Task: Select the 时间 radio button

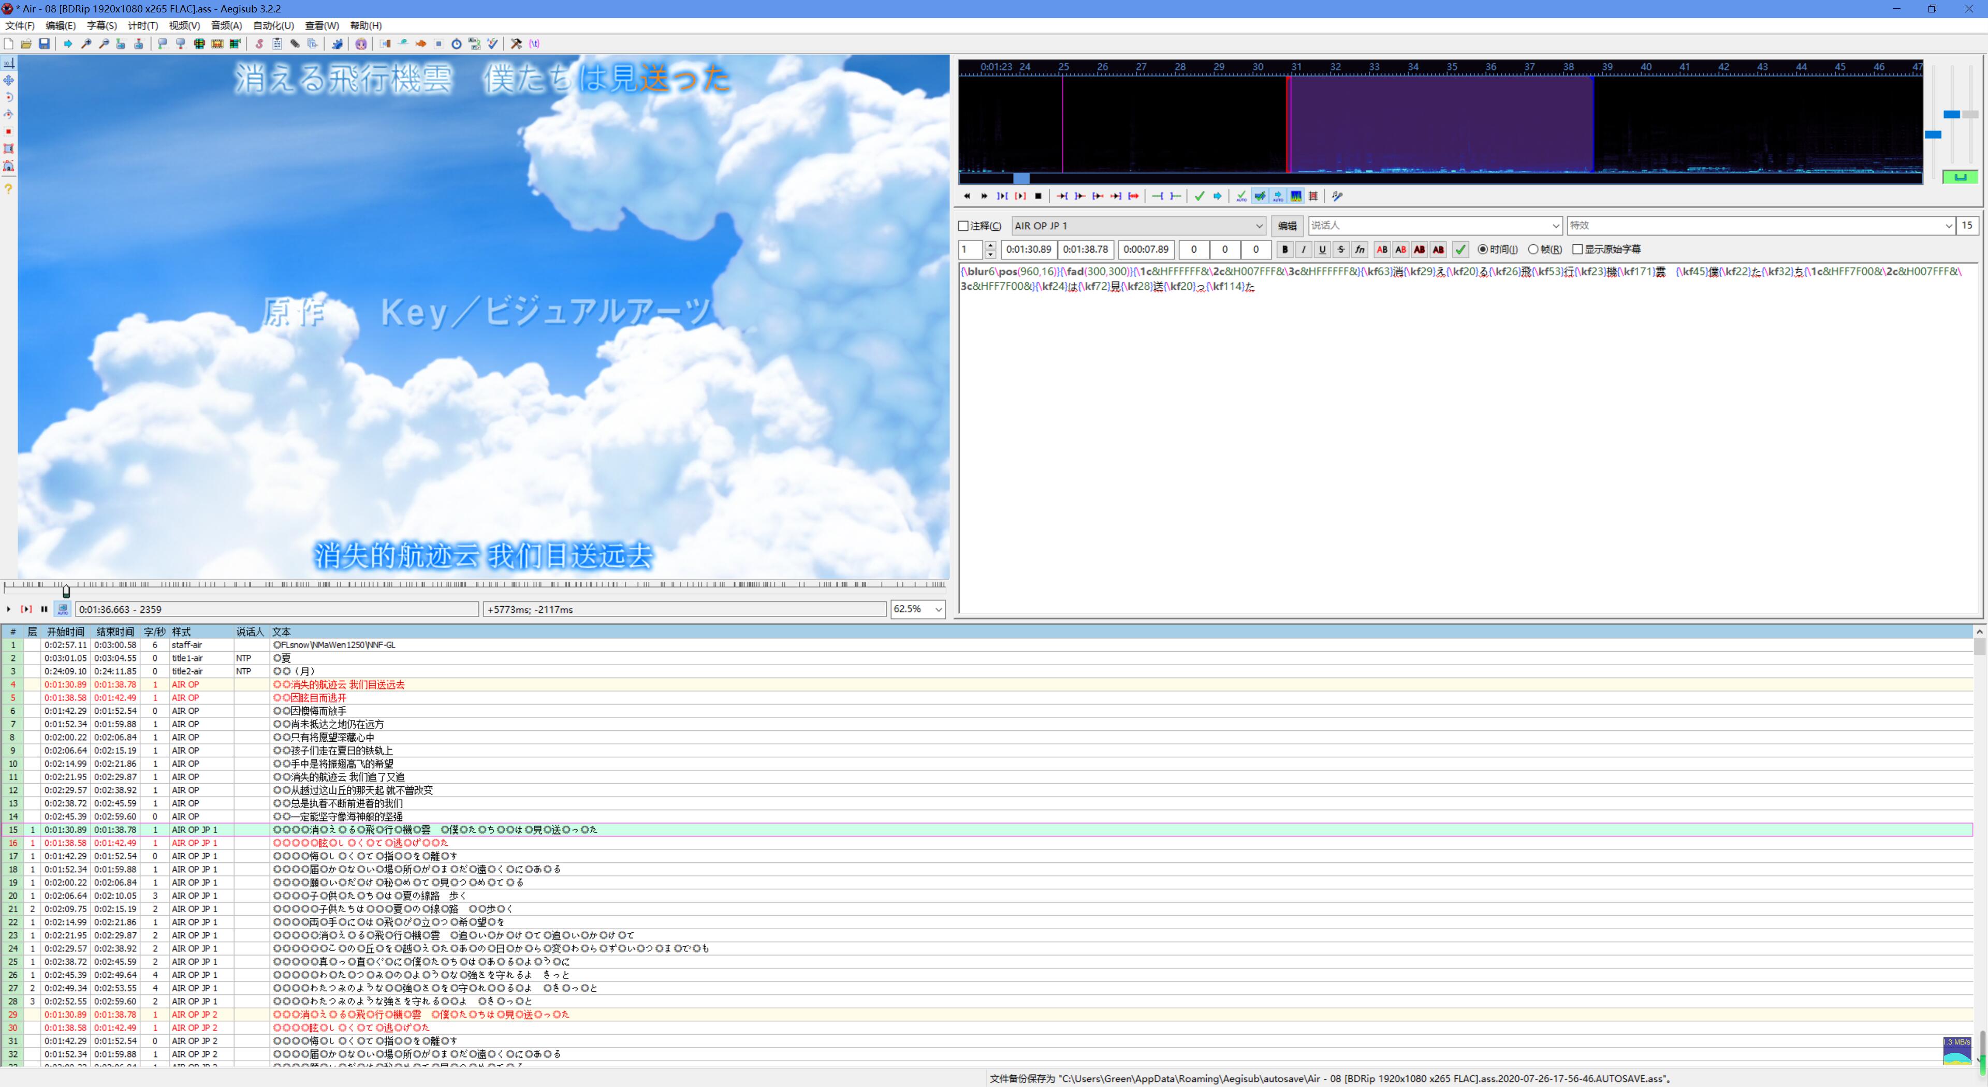Action: point(1483,249)
